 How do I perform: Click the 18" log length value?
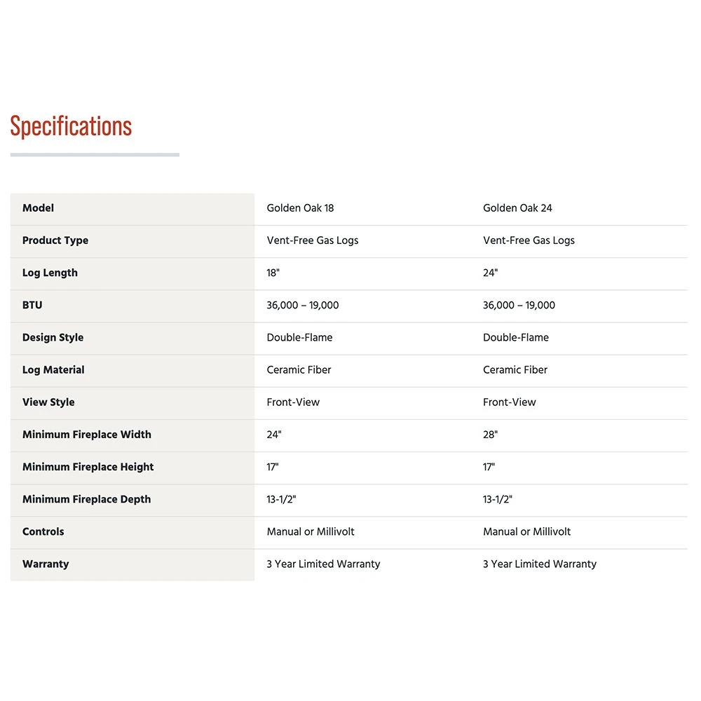[273, 273]
